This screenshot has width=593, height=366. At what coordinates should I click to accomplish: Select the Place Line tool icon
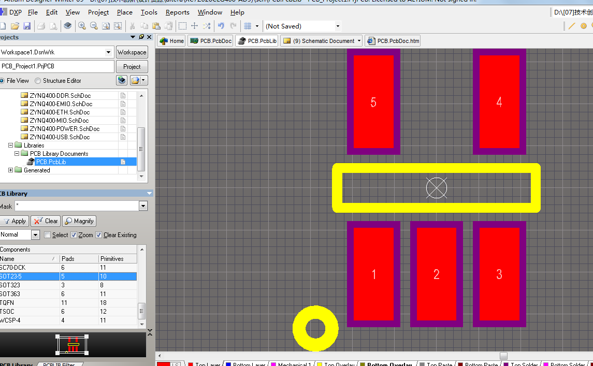[572, 26]
